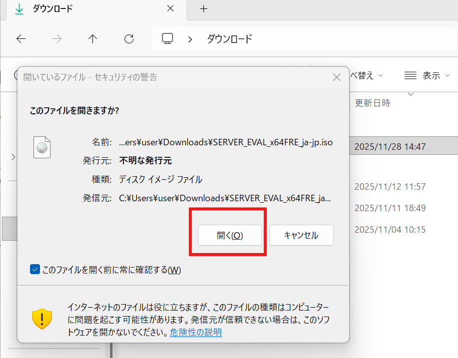Go forward in Explorer navigation
Screen dimensions: 458x358
point(57,39)
